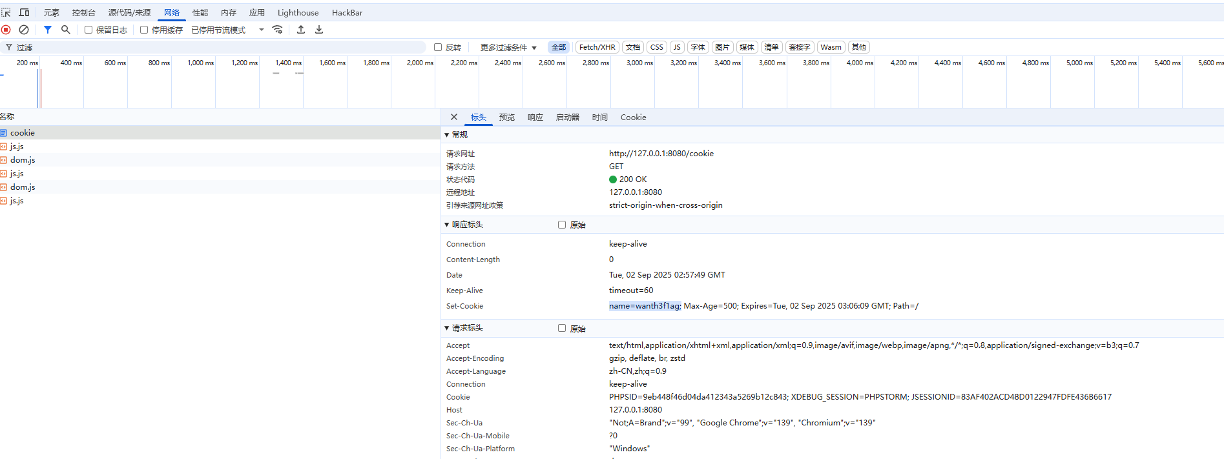
Task: Expand the 更多过滤条件 dropdown
Action: click(x=508, y=48)
